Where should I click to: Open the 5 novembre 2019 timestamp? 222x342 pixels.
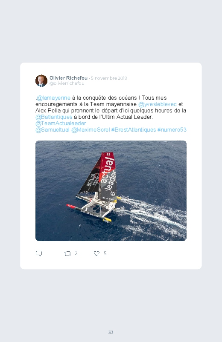coord(109,78)
